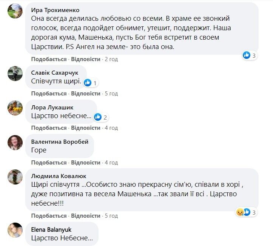Image resolution: width=273 pixels, height=246 pixels.
Task: Like Ира Трохименко's comment via Подобається
Action: coord(49,59)
